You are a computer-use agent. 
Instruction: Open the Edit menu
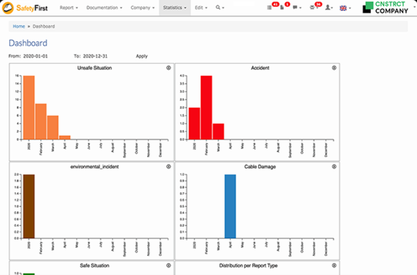200,8
